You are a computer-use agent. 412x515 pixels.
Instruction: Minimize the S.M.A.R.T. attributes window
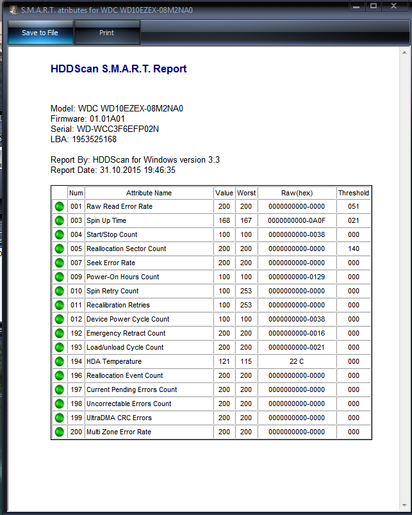tap(356, 6)
